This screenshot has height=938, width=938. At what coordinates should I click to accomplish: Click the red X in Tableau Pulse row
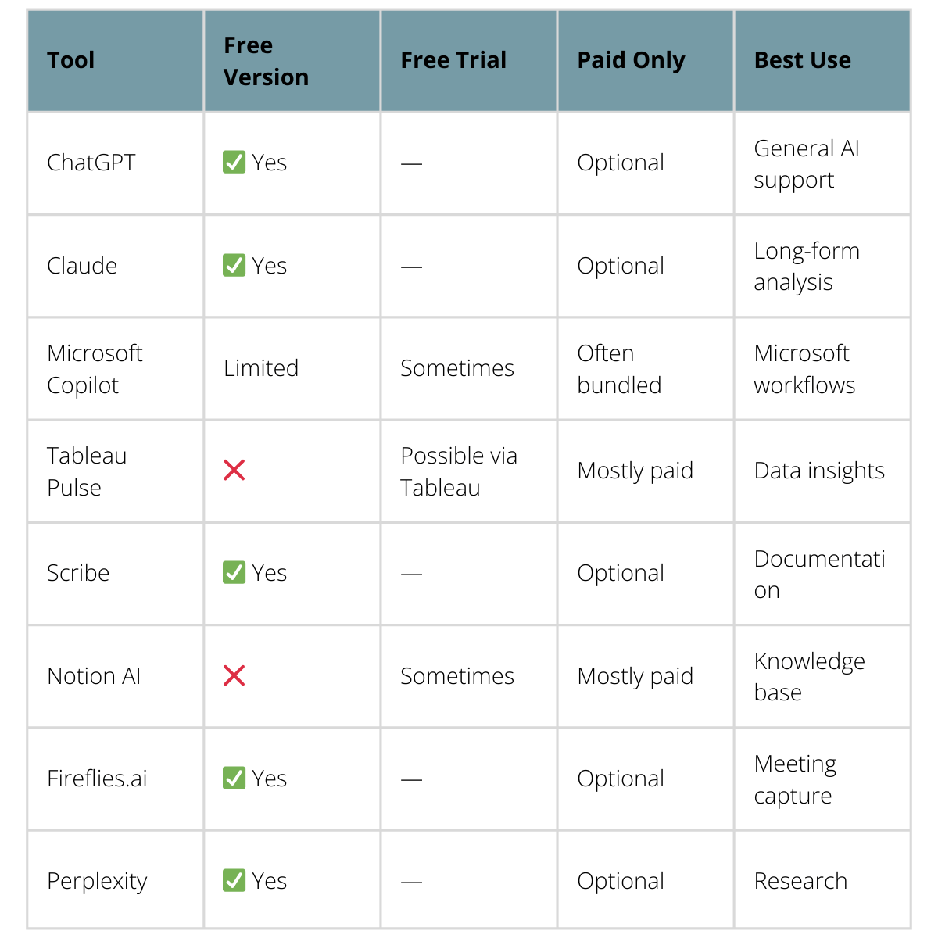(x=234, y=471)
